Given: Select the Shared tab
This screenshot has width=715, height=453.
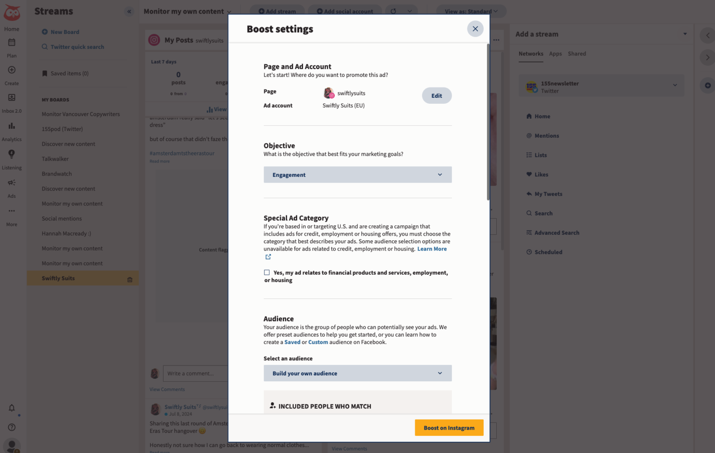Looking at the screenshot, I should [577, 54].
